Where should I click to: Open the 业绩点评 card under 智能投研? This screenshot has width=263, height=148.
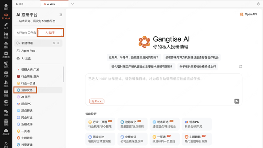(x=132, y=139)
